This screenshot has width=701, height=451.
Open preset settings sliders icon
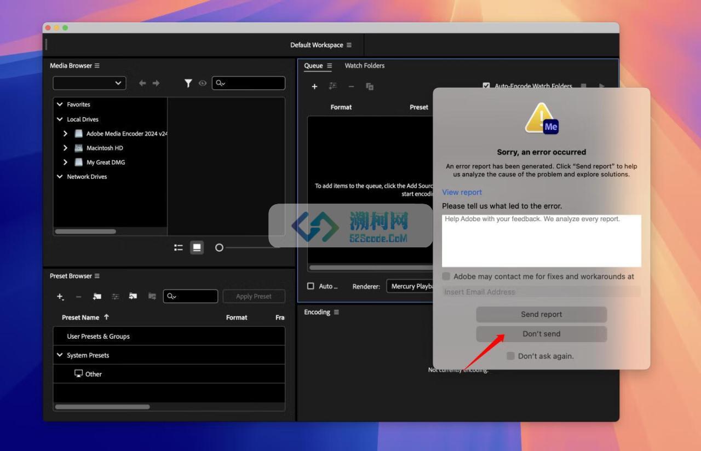click(116, 296)
